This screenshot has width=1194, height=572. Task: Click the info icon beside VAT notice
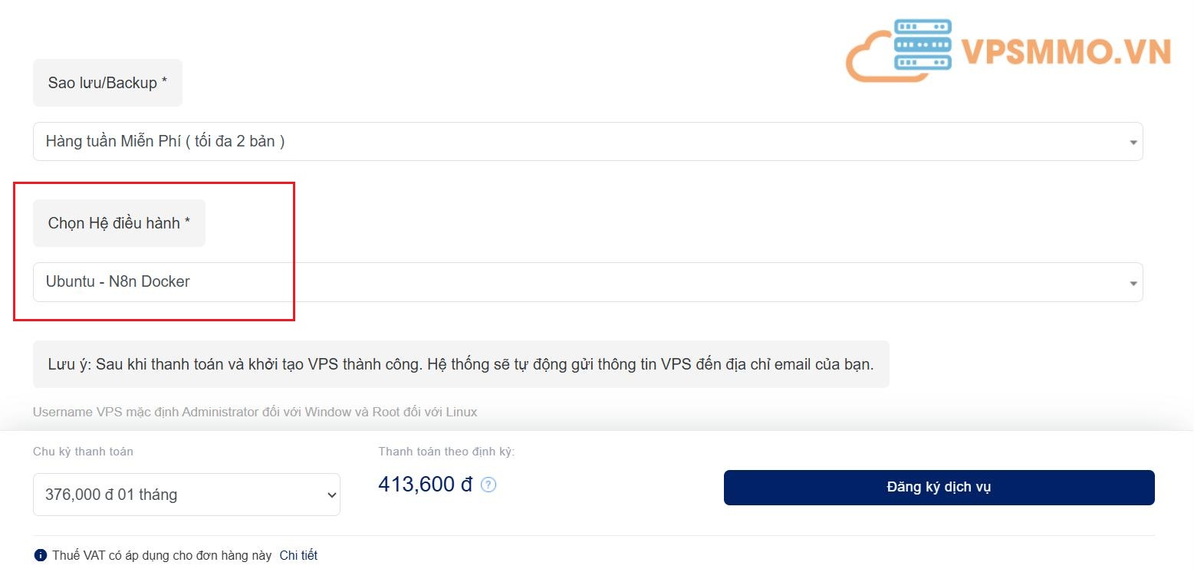(x=40, y=555)
